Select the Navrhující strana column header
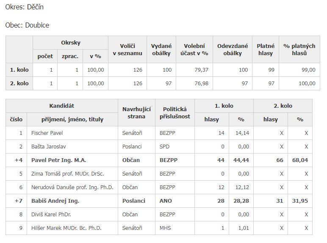Viewport: 327px width, 243px height. 136,113
